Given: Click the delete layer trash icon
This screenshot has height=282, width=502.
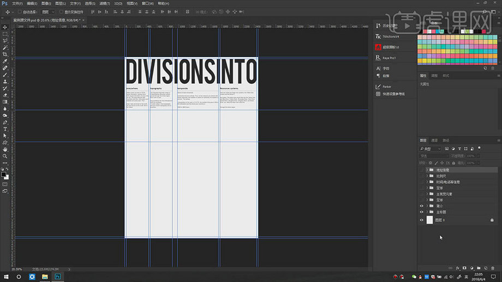Looking at the screenshot, I should click(492, 268).
